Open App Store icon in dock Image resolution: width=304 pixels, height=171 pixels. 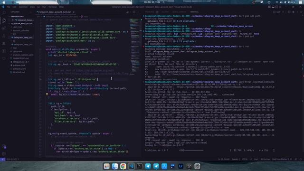pos(164,166)
